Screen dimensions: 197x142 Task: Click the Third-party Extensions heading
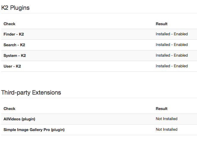click(31, 93)
